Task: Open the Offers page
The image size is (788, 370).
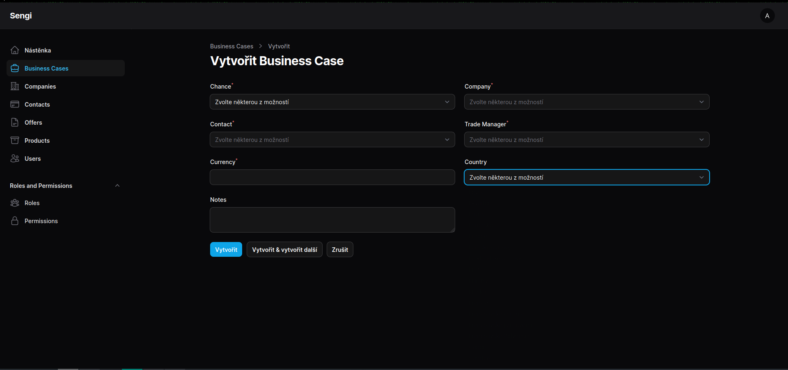Action: coord(66,122)
